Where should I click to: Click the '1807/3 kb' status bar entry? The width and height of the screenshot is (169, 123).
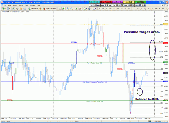coord(157,121)
